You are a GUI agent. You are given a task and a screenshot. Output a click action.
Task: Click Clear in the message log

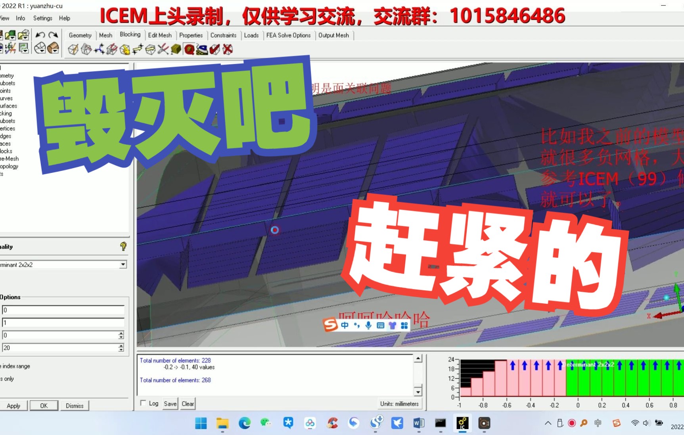coord(188,404)
